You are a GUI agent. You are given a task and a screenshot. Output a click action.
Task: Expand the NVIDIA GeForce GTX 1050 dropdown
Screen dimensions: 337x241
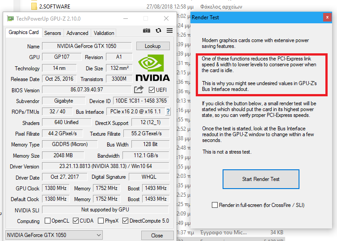tap(54, 235)
